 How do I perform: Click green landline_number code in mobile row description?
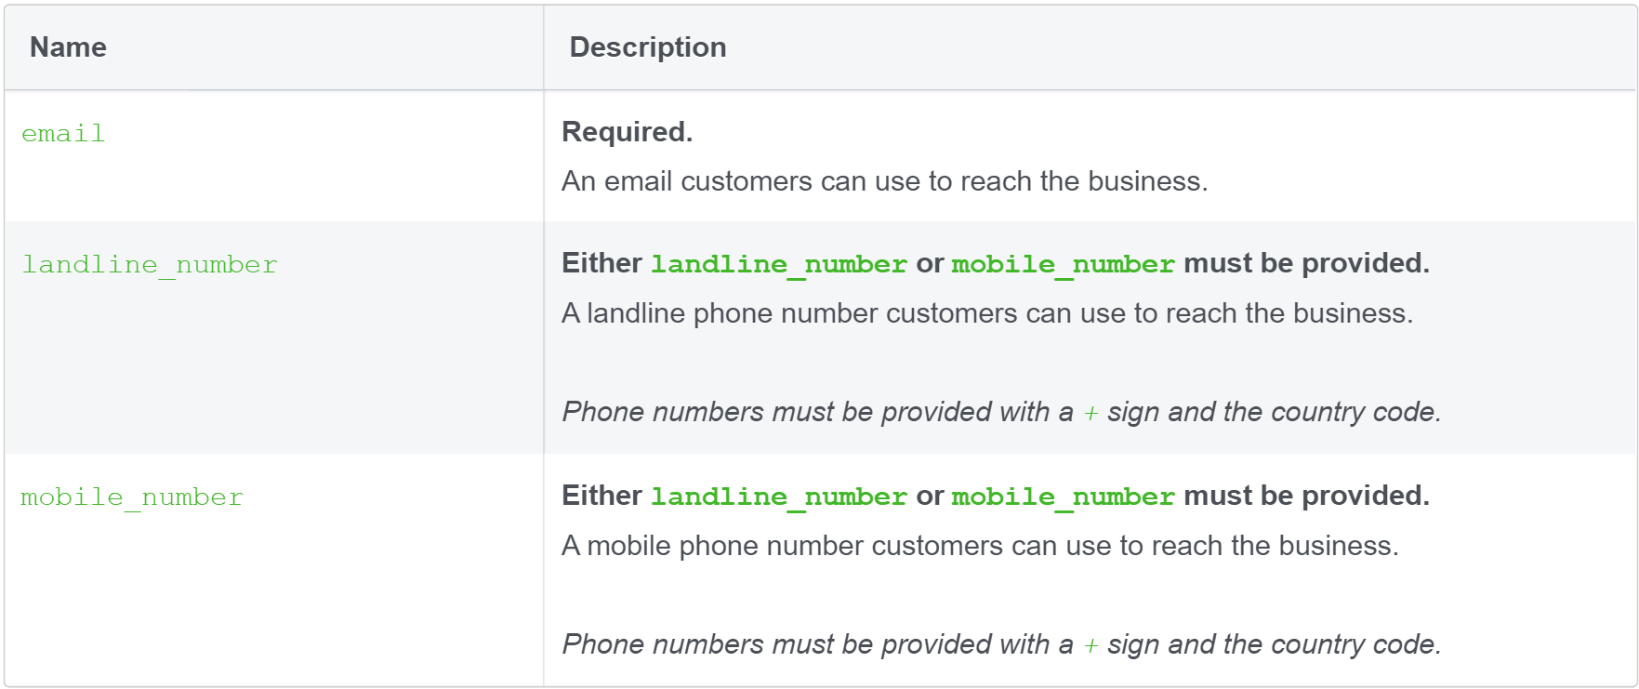click(x=779, y=497)
